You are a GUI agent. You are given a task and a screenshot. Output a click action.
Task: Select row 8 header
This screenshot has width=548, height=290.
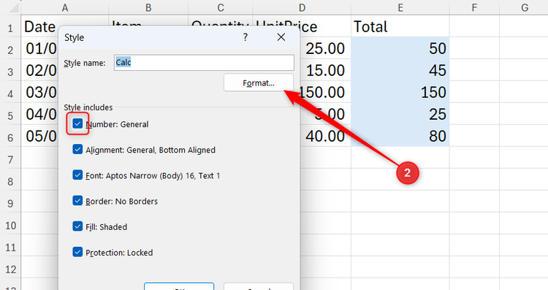point(10,181)
